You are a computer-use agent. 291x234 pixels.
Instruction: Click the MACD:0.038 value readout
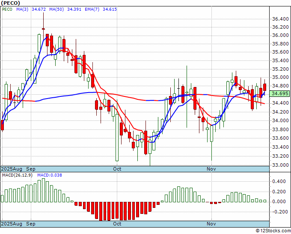point(50,175)
